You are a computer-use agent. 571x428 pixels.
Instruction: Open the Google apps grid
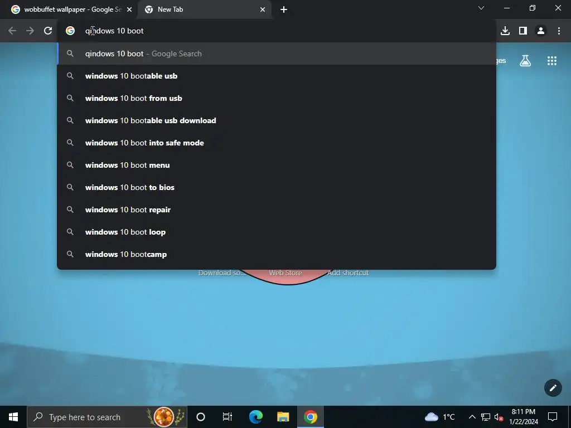tap(552, 61)
